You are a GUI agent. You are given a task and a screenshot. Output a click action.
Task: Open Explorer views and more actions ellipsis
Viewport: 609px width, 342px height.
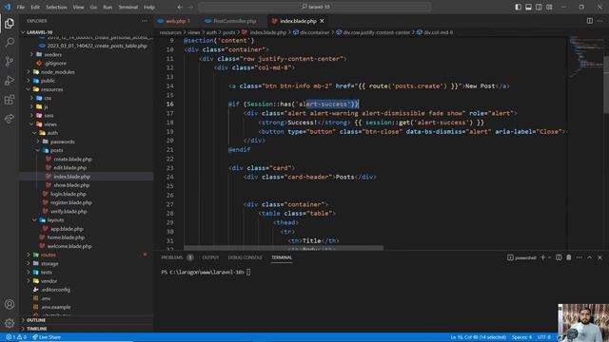(x=145, y=21)
